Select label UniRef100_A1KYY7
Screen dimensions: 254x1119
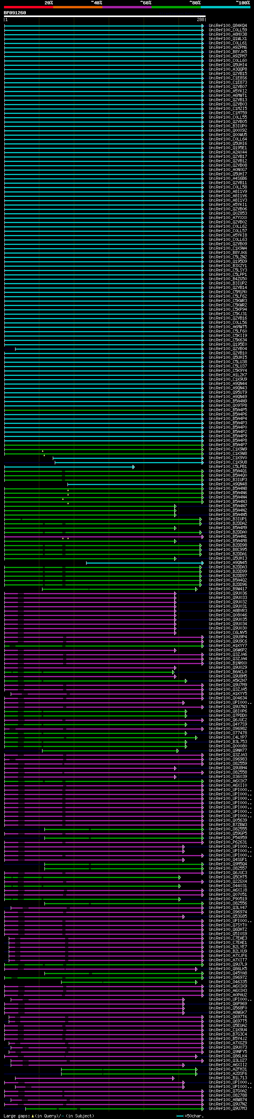point(228,646)
